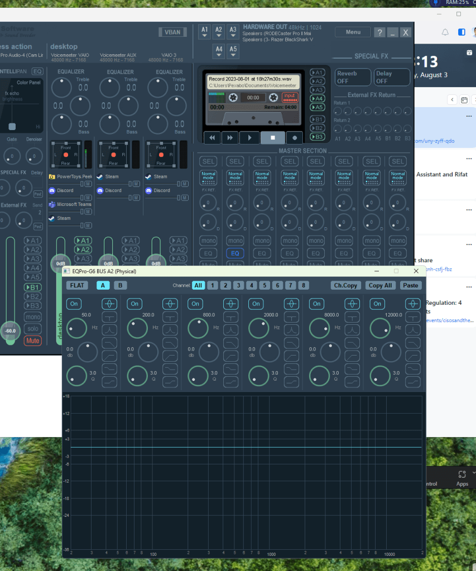Turn off the 50.0 Hz band On button
Image resolution: width=476 pixels, height=571 pixels.
pos(74,304)
